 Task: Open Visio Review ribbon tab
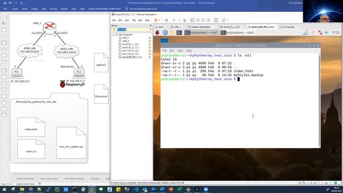pyautogui.click(x=64, y=9)
